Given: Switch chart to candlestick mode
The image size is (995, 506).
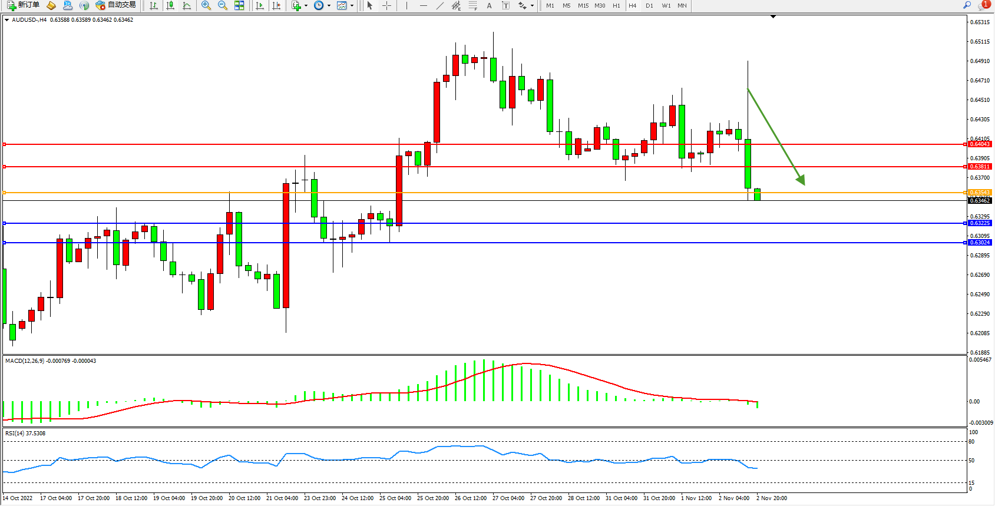Looking at the screenshot, I should 170,5.
